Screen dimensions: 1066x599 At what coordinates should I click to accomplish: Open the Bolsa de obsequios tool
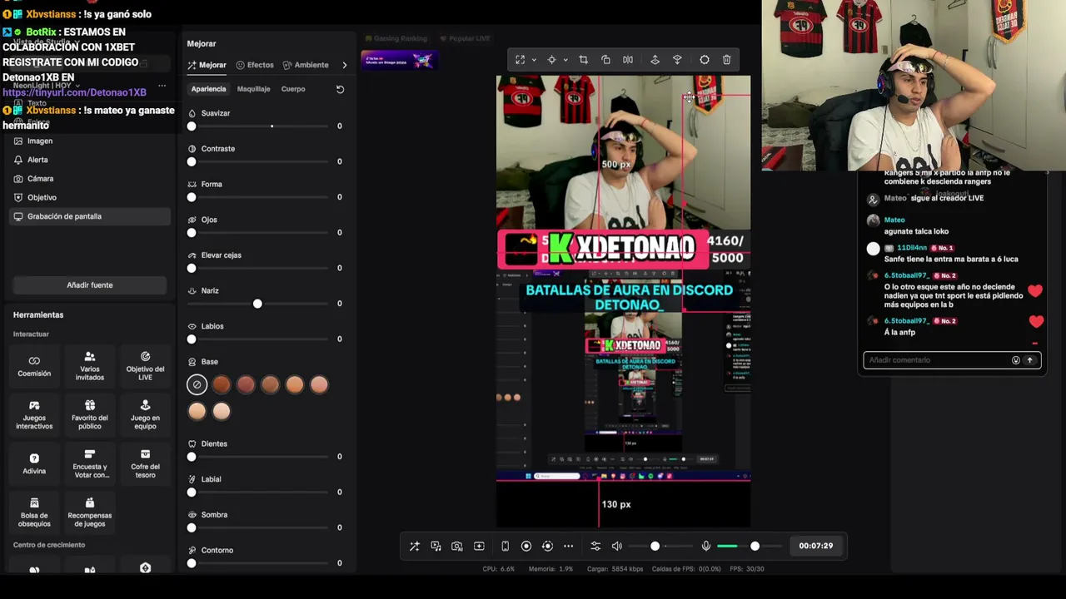click(34, 513)
